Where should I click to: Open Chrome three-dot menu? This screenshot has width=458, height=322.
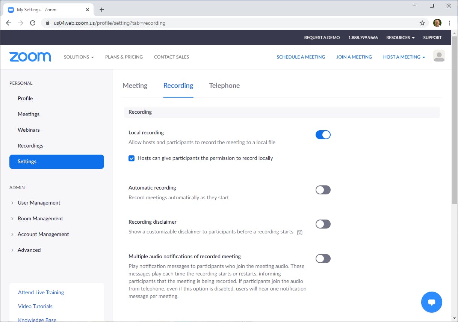[450, 23]
